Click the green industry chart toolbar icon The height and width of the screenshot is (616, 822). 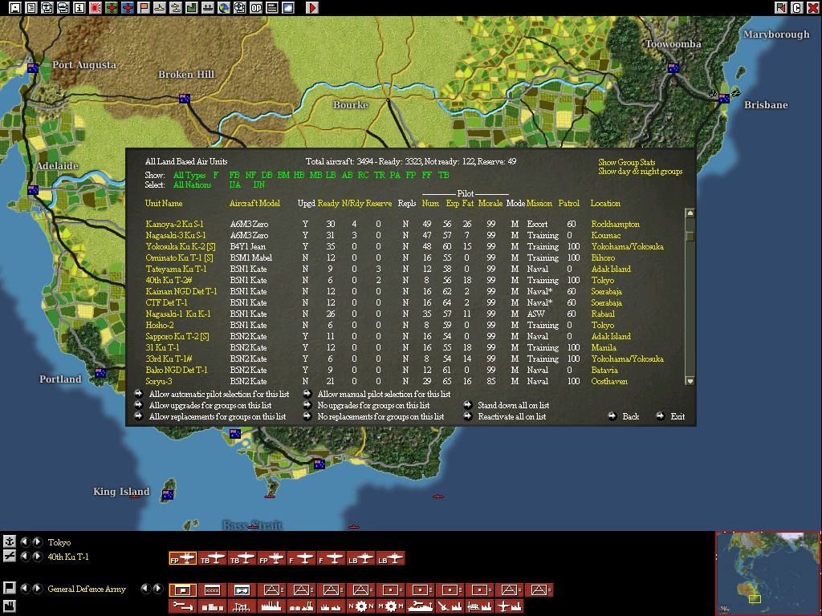click(192, 7)
